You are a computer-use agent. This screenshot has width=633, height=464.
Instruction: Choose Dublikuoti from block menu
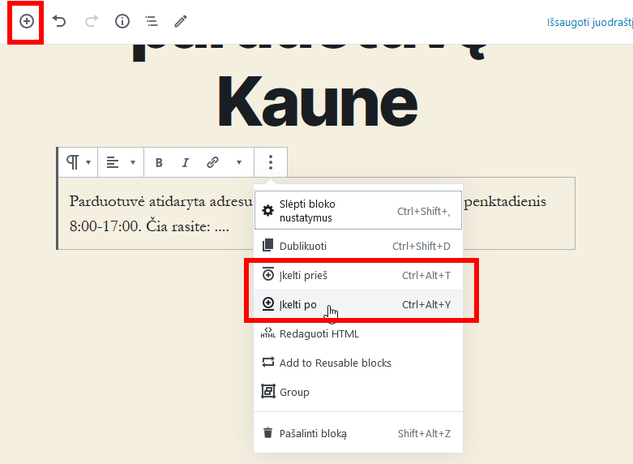(x=358, y=246)
